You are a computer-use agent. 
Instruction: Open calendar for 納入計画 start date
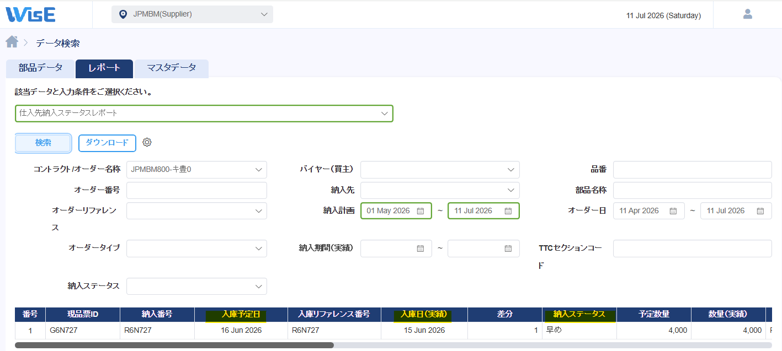(x=420, y=211)
